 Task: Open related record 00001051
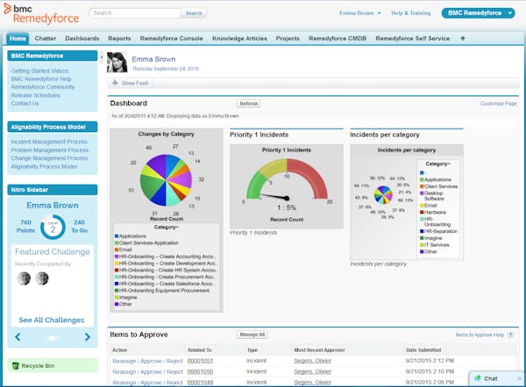200,361
